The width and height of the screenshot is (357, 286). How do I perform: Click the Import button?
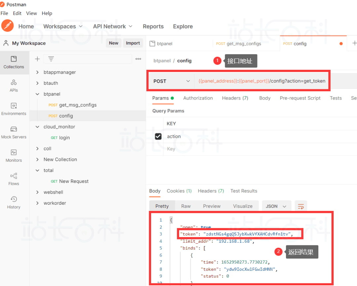pyautogui.click(x=133, y=43)
